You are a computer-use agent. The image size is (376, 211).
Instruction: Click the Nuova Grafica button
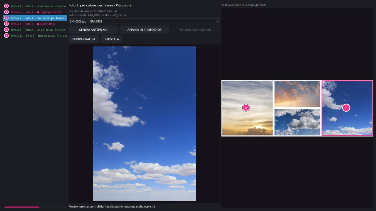(84, 39)
